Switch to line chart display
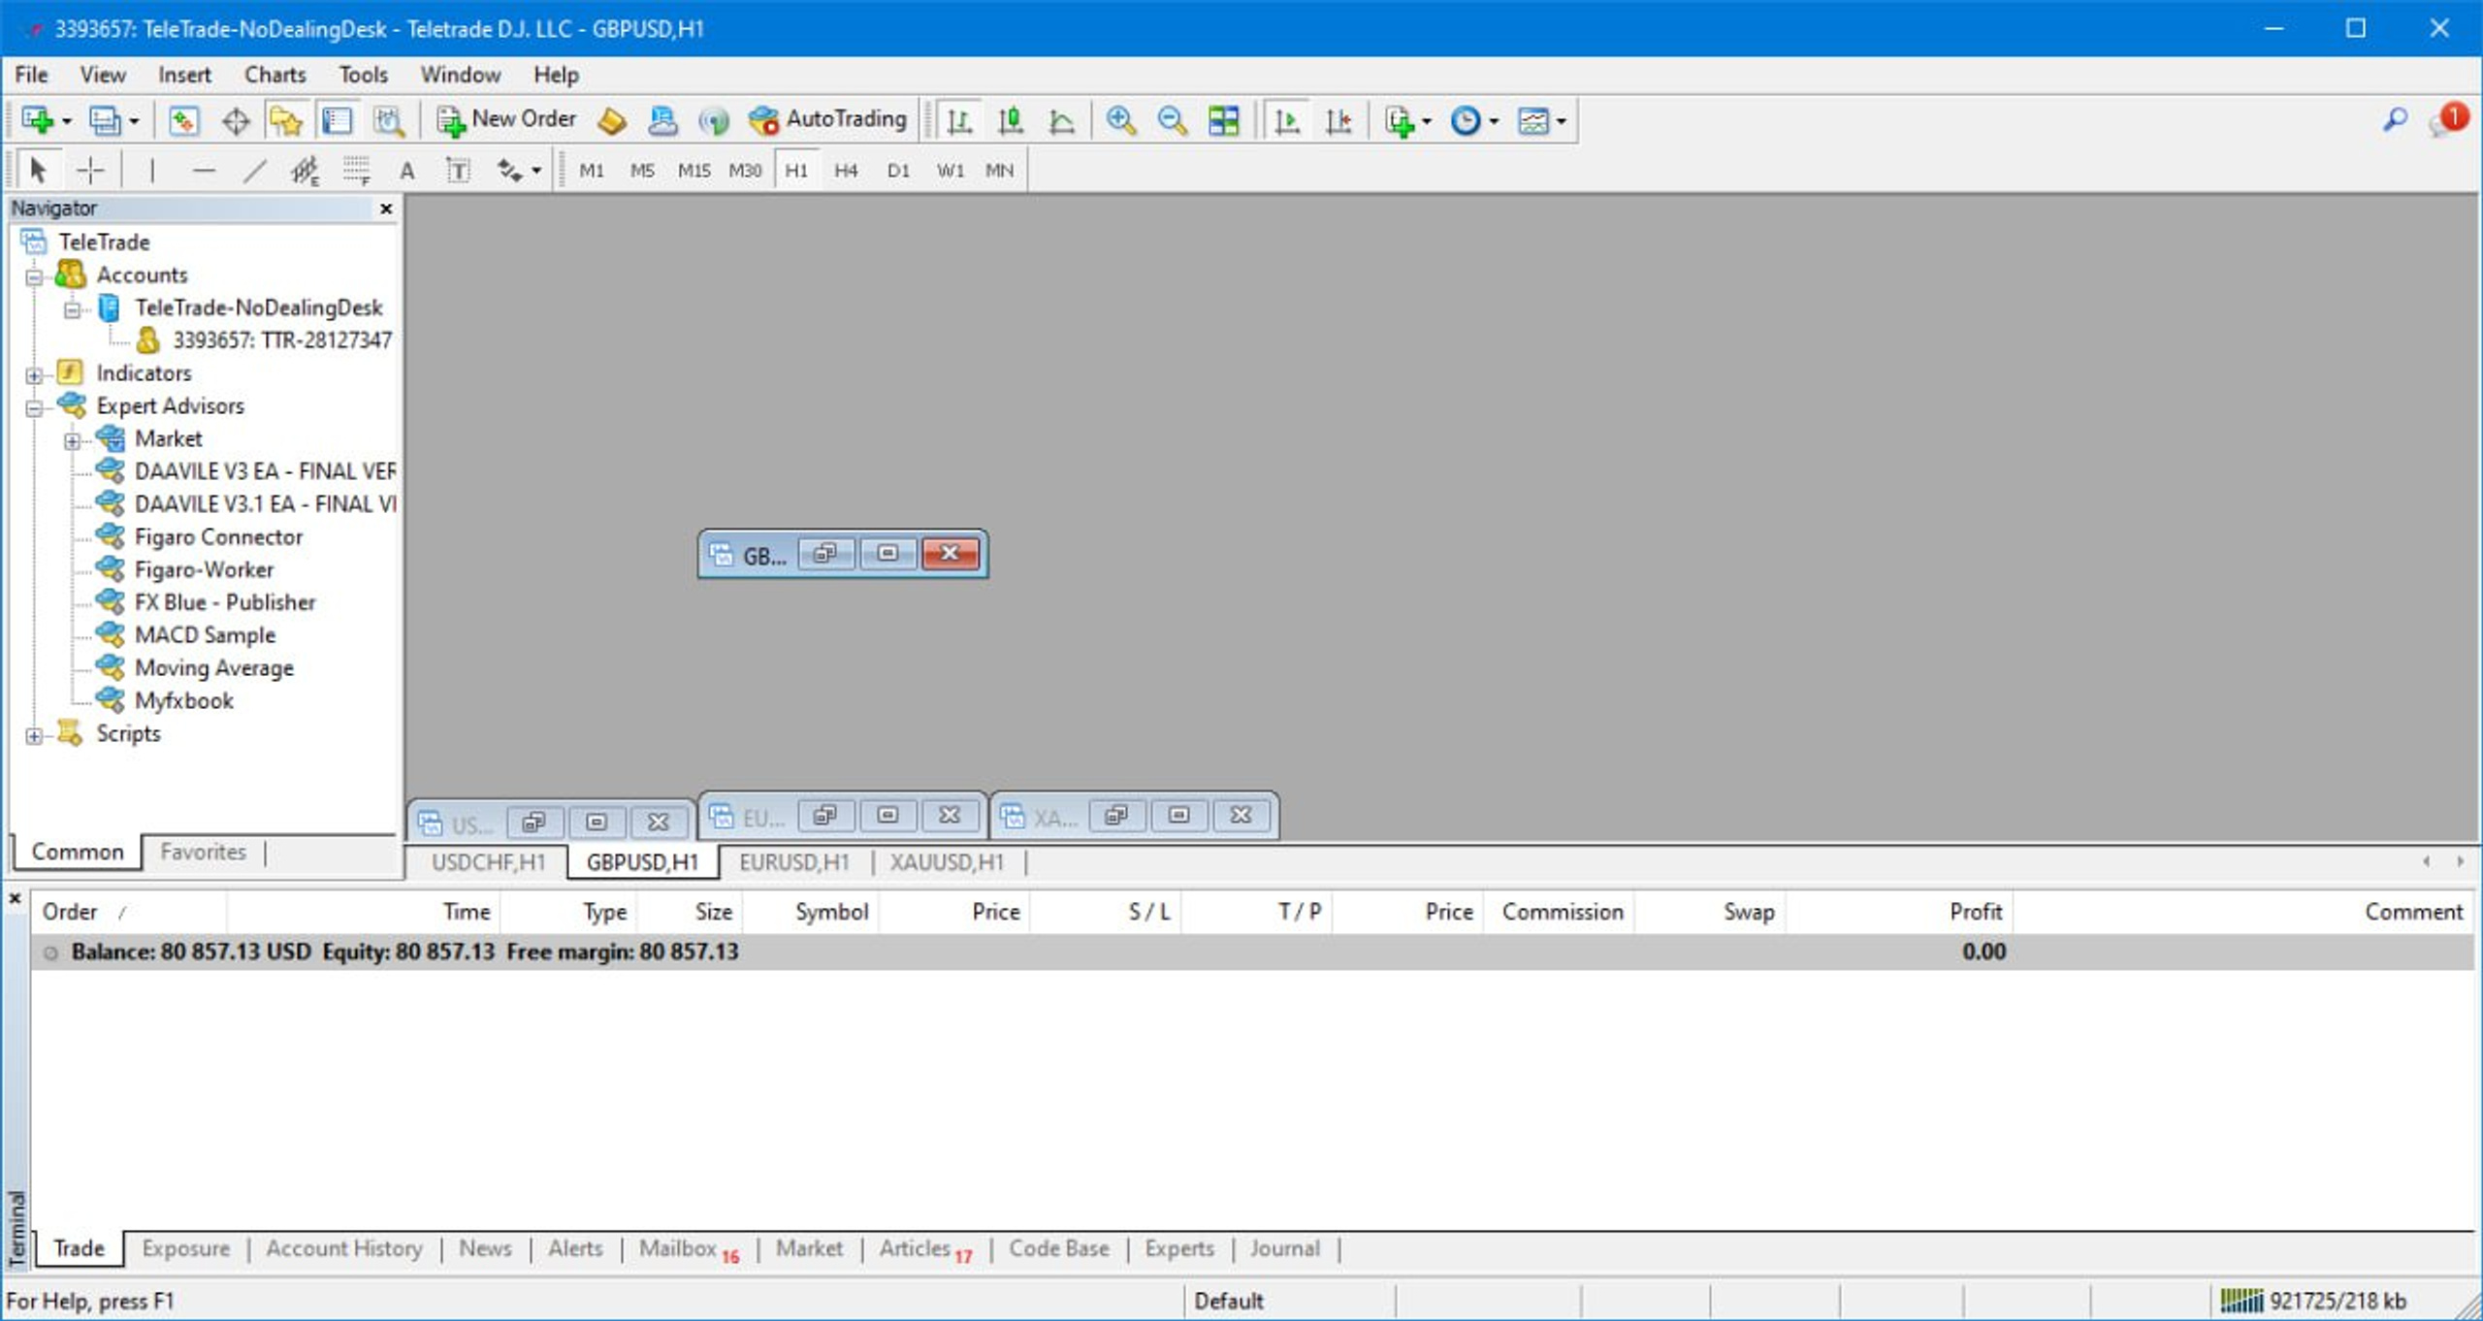 pos(1062,120)
